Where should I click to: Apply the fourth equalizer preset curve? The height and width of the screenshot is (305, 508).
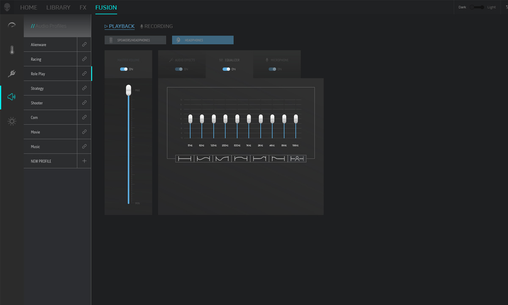click(x=240, y=158)
